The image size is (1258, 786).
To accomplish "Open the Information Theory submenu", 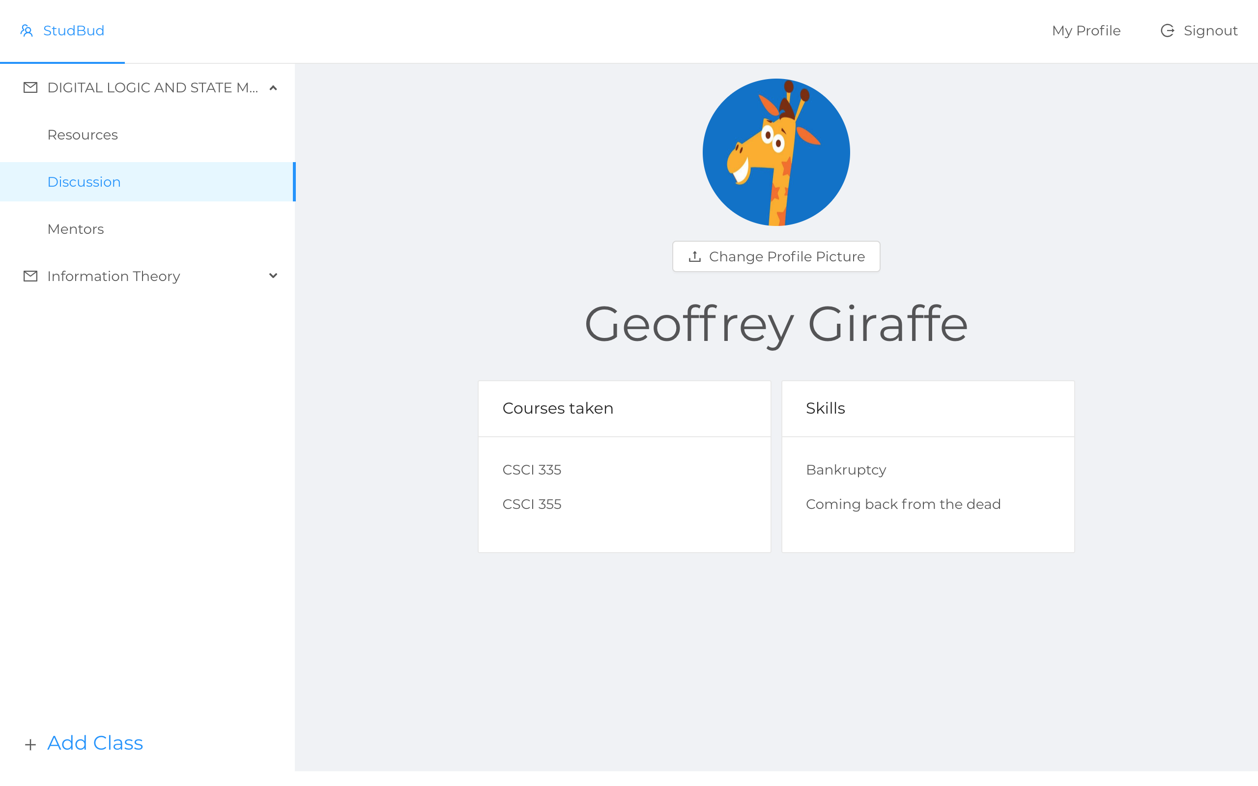I will (114, 276).
